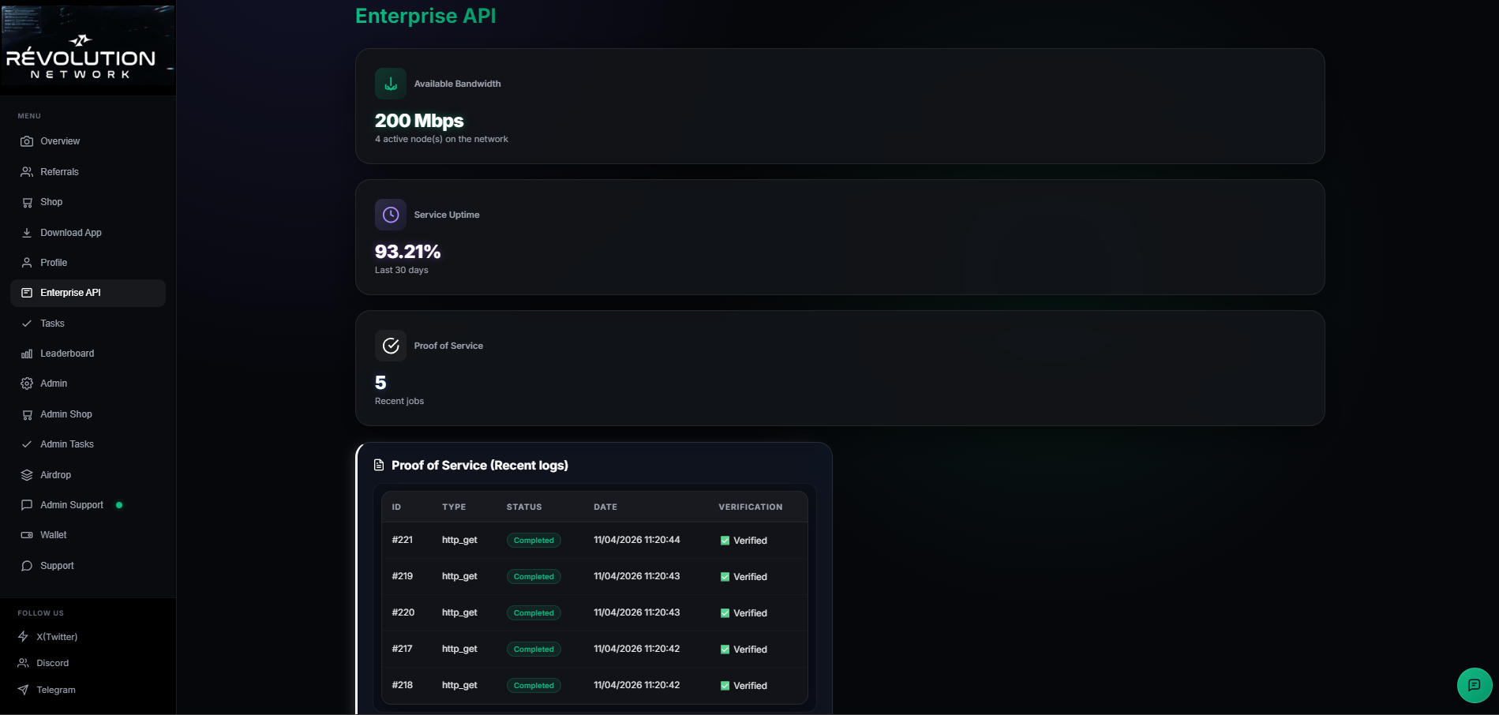Click the VERIFICATION column header
The height and width of the screenshot is (715, 1499).
coord(751,507)
